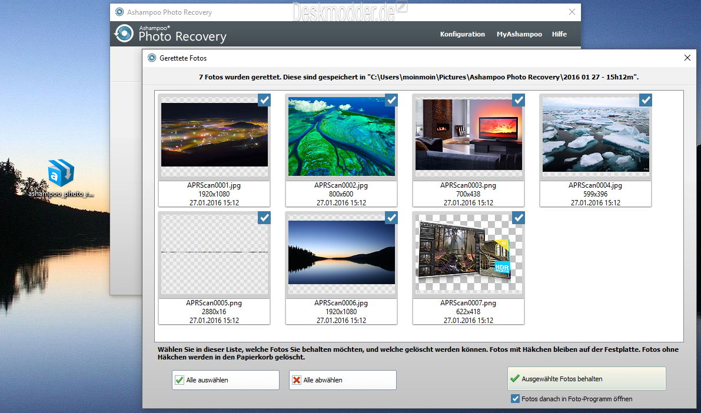Viewport: 701px width, 413px height.
Task: Select the APRScan0004.jpg ice floes thumbnail
Action: 596,135
